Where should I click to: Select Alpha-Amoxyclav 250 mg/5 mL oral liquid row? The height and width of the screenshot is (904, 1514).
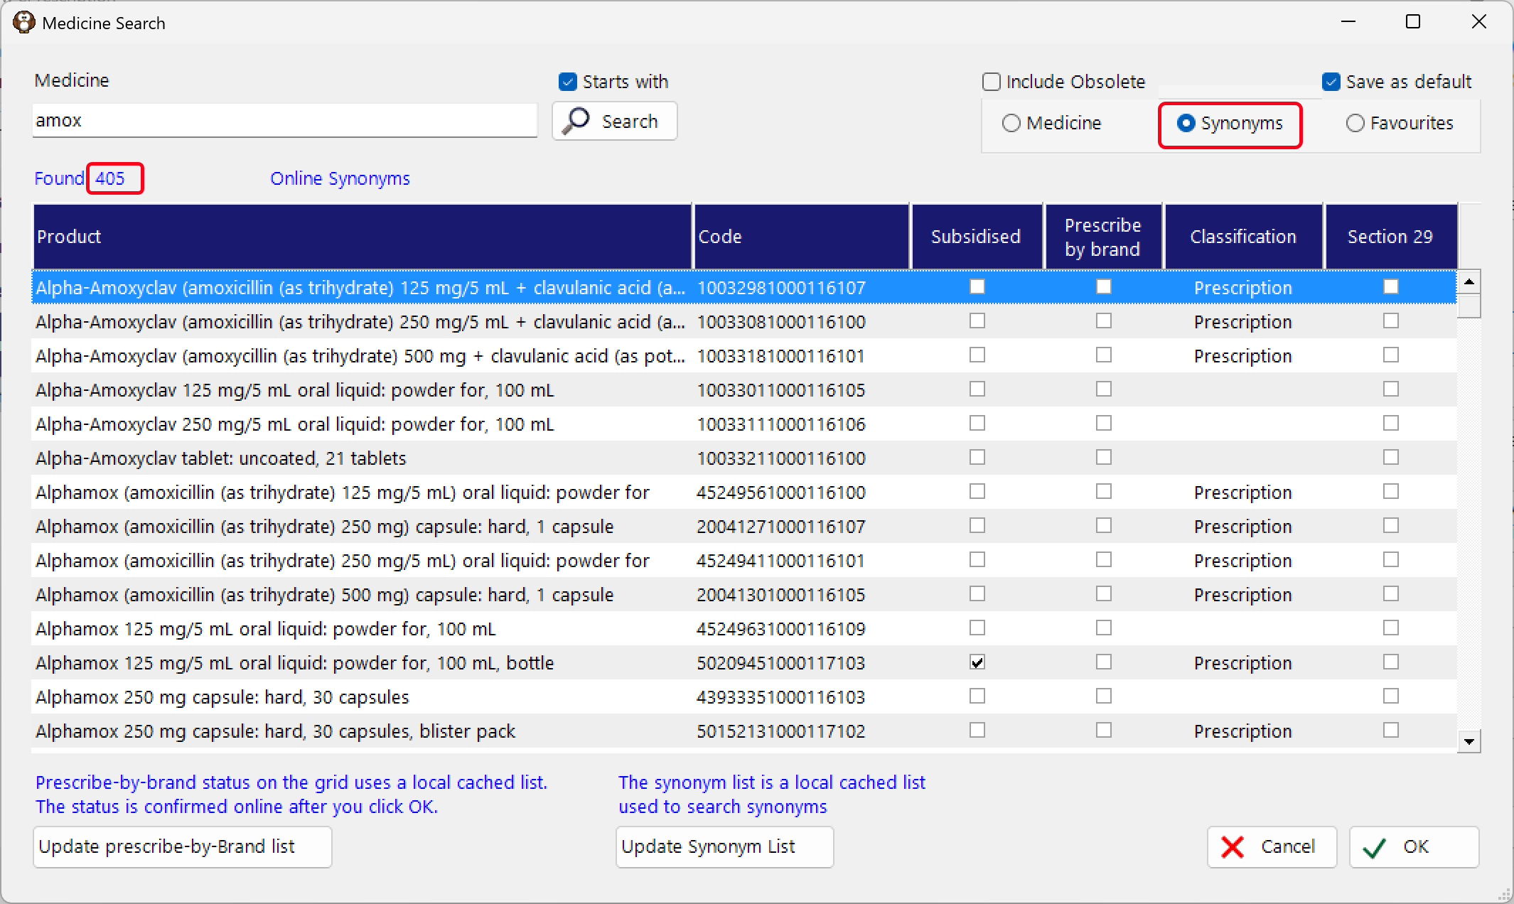(744, 424)
